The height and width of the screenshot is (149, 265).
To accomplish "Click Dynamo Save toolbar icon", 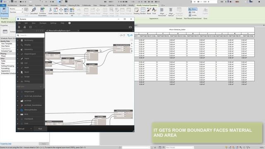I will (x=30, y=27).
